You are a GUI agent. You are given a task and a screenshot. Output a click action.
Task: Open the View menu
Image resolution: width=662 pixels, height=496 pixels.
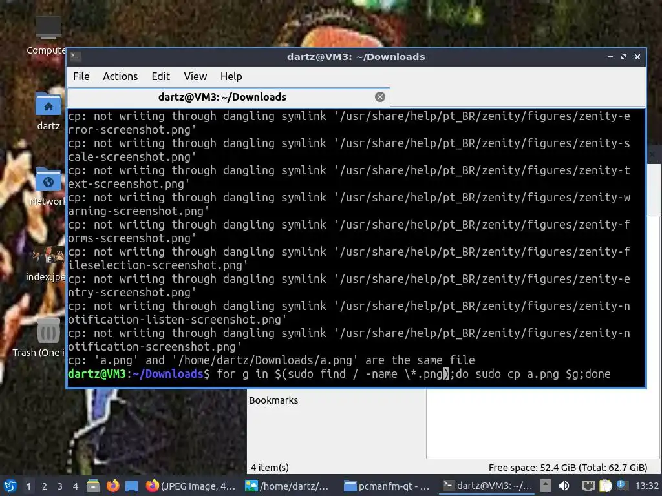tap(195, 76)
